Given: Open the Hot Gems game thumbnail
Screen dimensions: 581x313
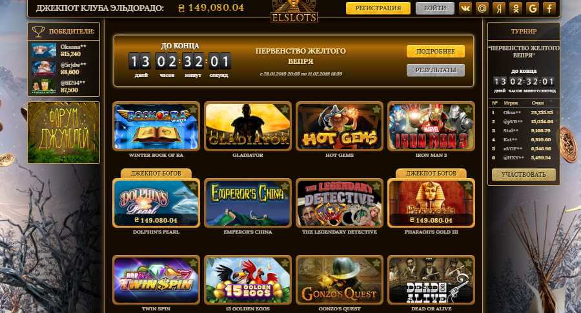Looking at the screenshot, I should (x=340, y=126).
